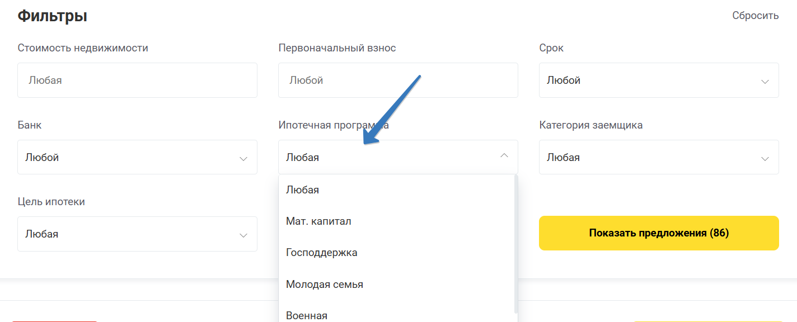The height and width of the screenshot is (322, 797).
Task: Open the Срок dropdown
Action: tap(659, 80)
